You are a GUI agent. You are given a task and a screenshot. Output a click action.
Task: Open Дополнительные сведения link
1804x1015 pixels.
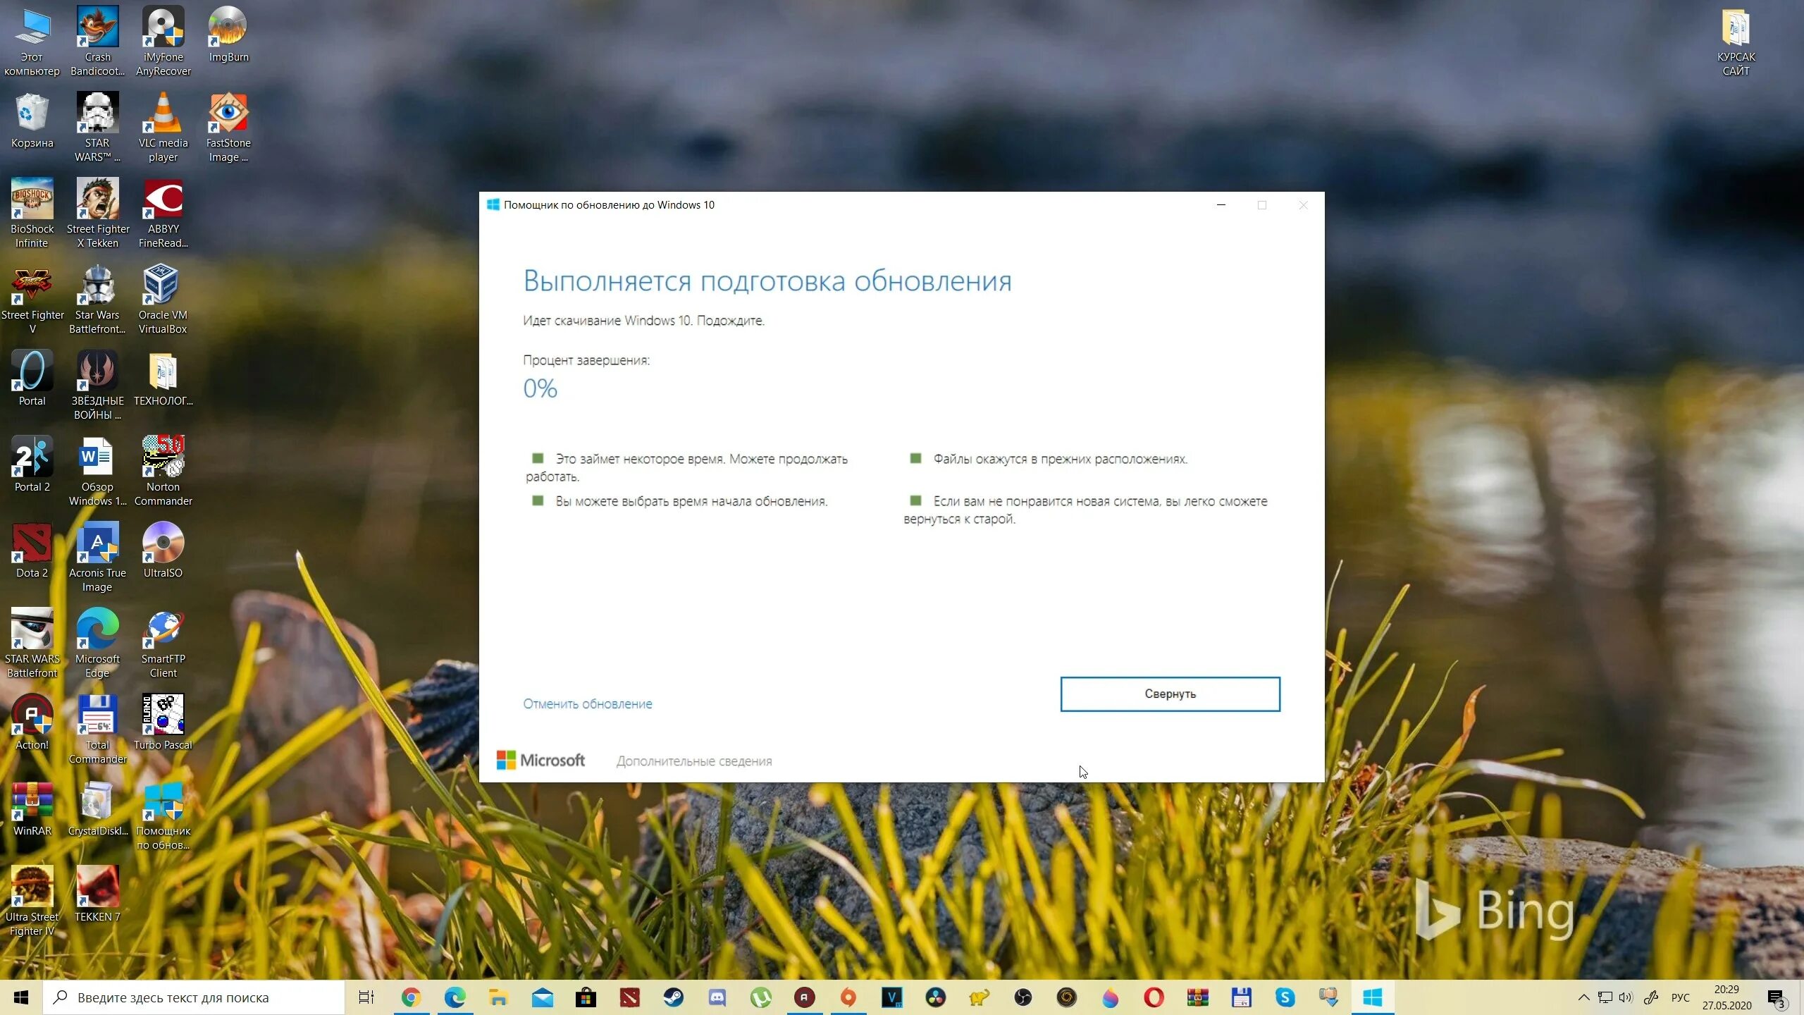(693, 761)
